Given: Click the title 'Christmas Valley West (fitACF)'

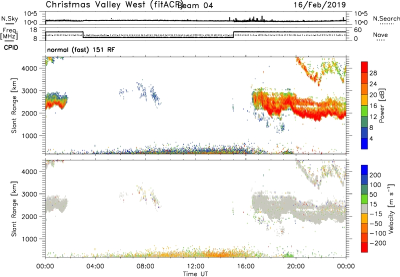Looking at the screenshot, I should point(114,4).
